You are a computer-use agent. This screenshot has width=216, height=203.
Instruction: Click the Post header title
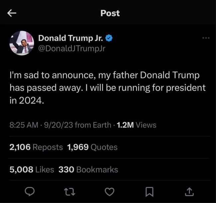pyautogui.click(x=110, y=13)
